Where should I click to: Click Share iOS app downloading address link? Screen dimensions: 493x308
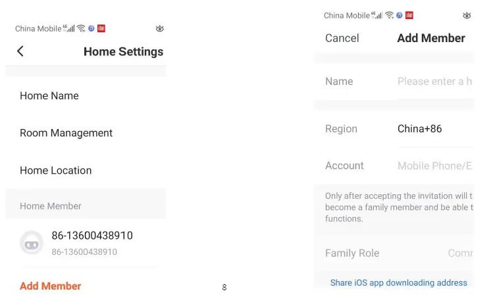click(399, 283)
